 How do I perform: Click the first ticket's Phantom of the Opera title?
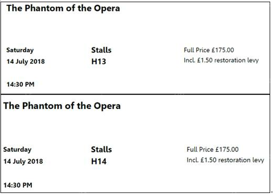click(63, 8)
